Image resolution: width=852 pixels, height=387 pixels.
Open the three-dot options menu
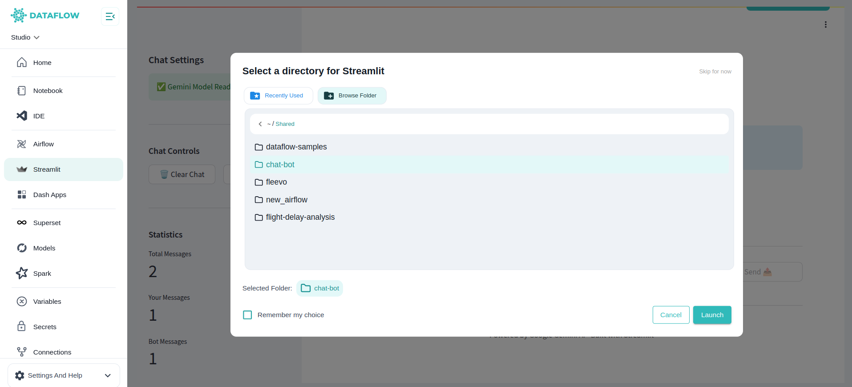[x=825, y=24]
